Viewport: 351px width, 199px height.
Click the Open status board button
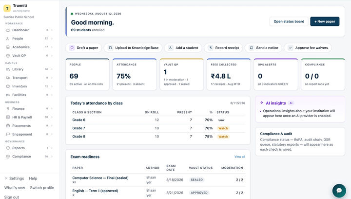289,21
